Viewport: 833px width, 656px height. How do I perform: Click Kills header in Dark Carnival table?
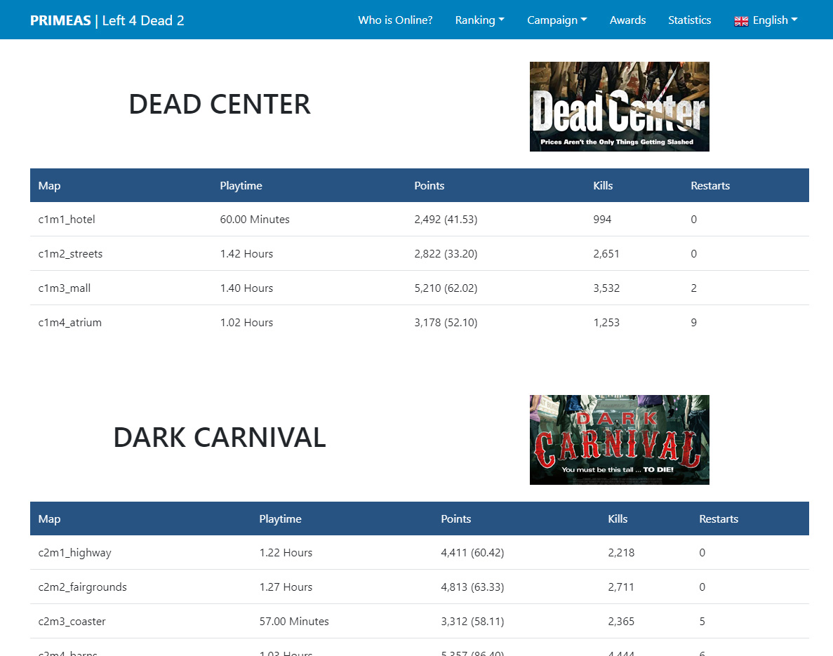618,518
